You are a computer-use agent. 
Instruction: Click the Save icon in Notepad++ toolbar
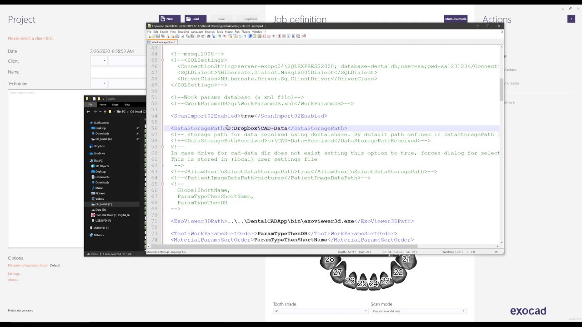point(158,36)
